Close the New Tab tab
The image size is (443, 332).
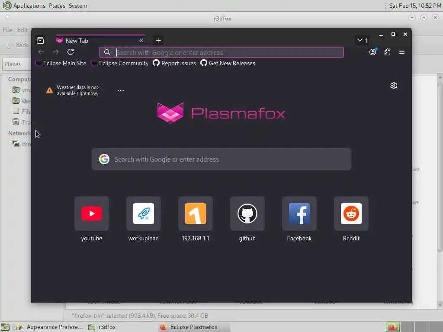tap(141, 40)
